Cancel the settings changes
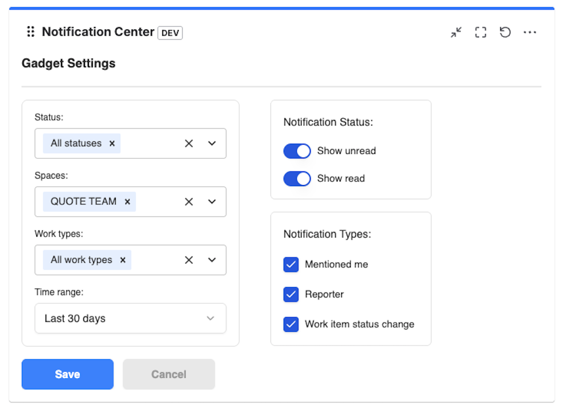566x408 pixels. click(x=168, y=374)
